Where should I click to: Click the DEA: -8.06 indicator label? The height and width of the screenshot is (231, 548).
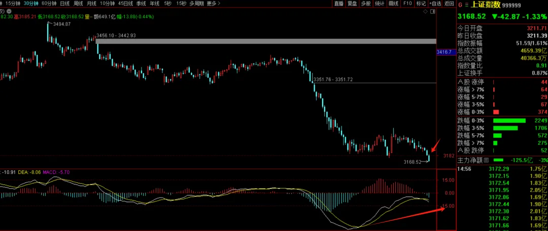(28, 172)
